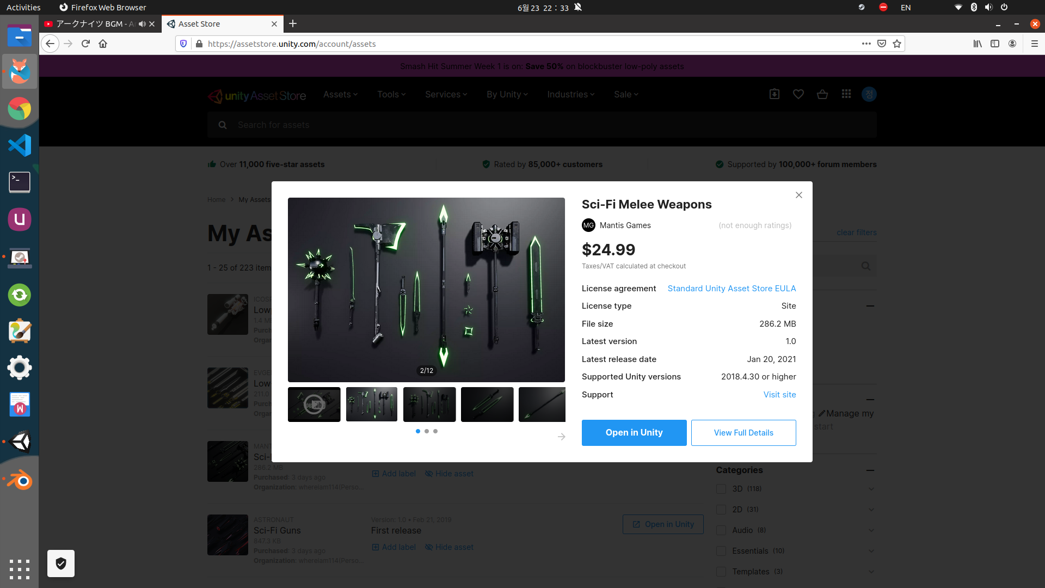Image resolution: width=1045 pixels, height=588 pixels.
Task: Expand the Sale menu
Action: tap(626, 95)
